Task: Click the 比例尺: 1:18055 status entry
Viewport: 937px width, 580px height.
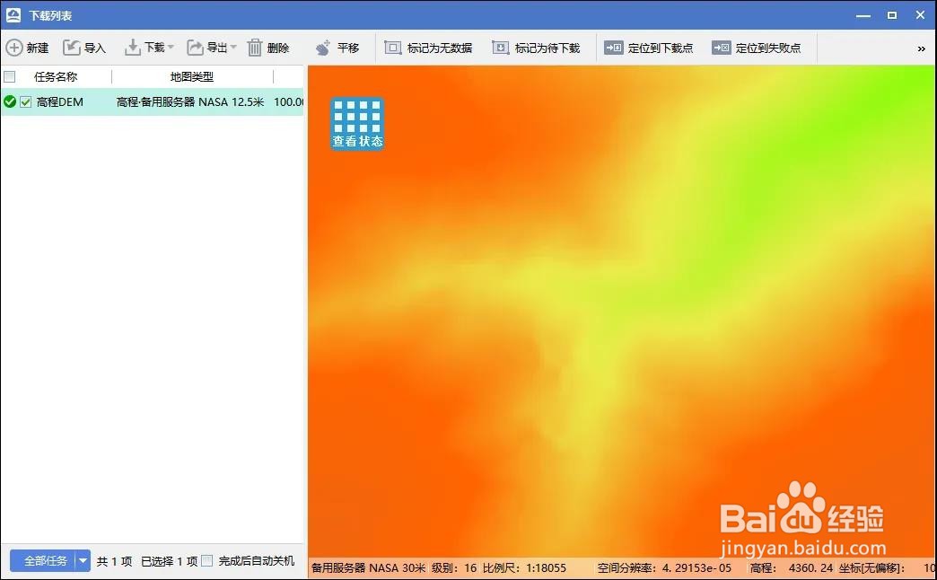Action: [525, 568]
